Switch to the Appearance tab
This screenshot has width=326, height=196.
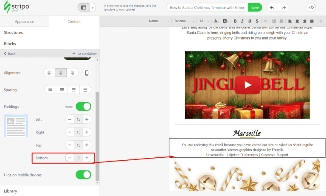click(24, 21)
